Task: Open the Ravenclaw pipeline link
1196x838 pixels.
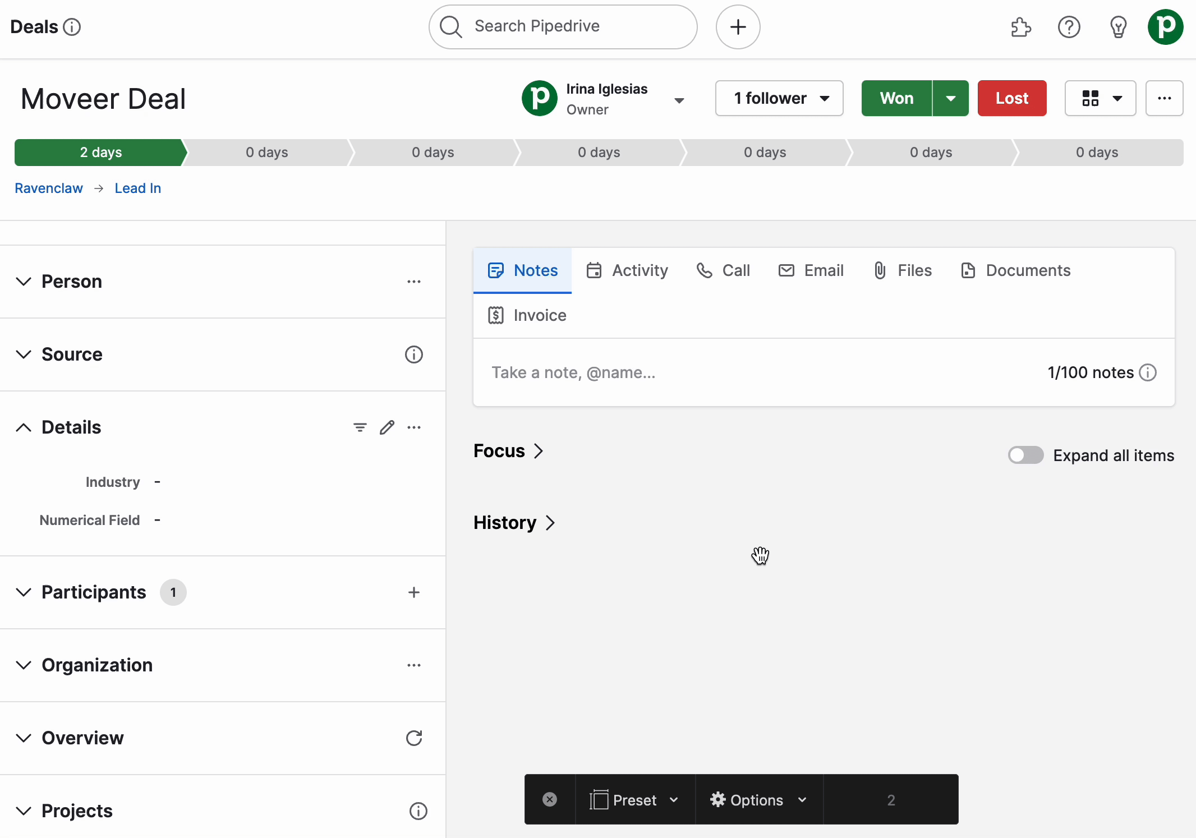Action: (49, 188)
